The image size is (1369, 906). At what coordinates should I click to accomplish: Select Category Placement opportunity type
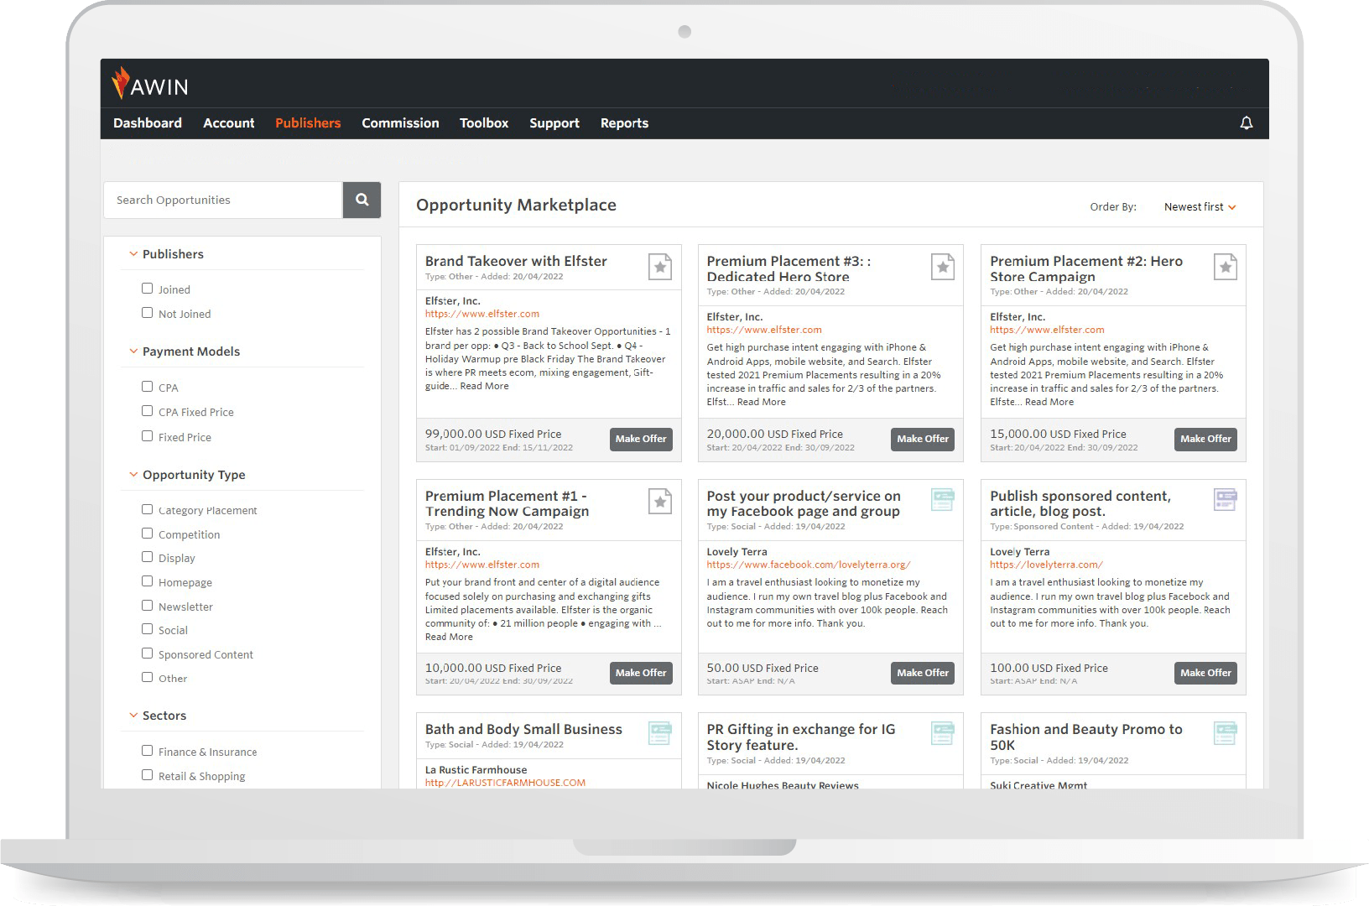[x=148, y=509]
